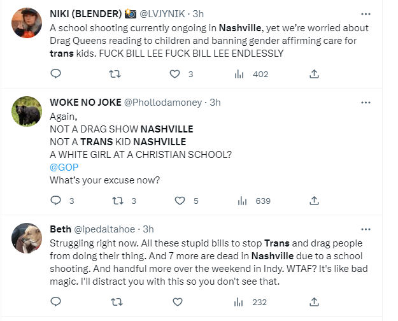View analytics showing 639 views
Image resolution: width=398 pixels, height=321 pixels.
tap(254, 201)
